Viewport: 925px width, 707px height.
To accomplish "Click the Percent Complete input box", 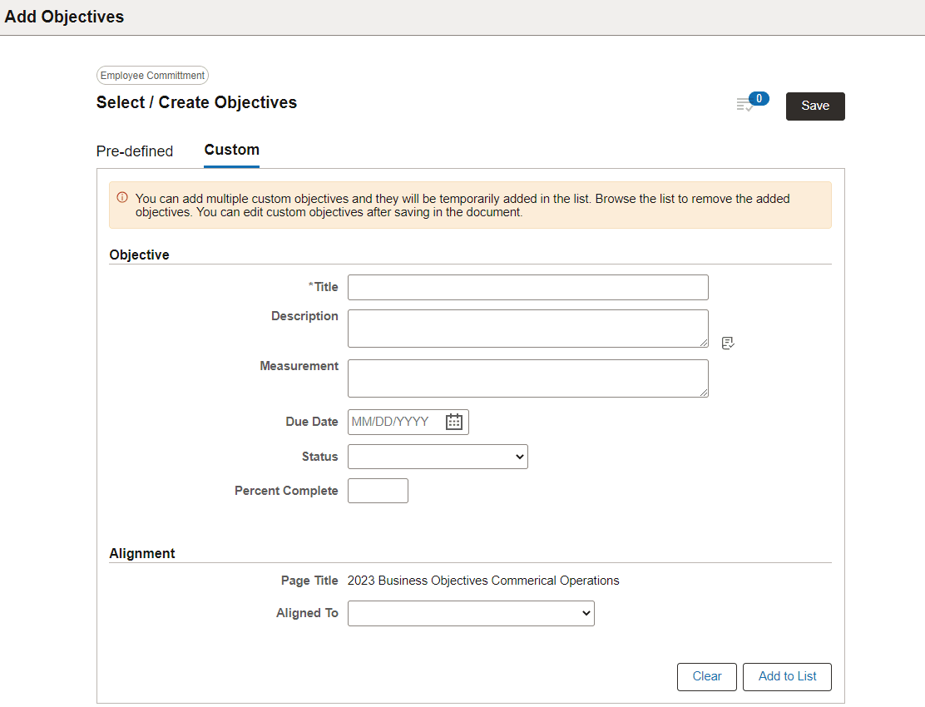I will coord(378,491).
